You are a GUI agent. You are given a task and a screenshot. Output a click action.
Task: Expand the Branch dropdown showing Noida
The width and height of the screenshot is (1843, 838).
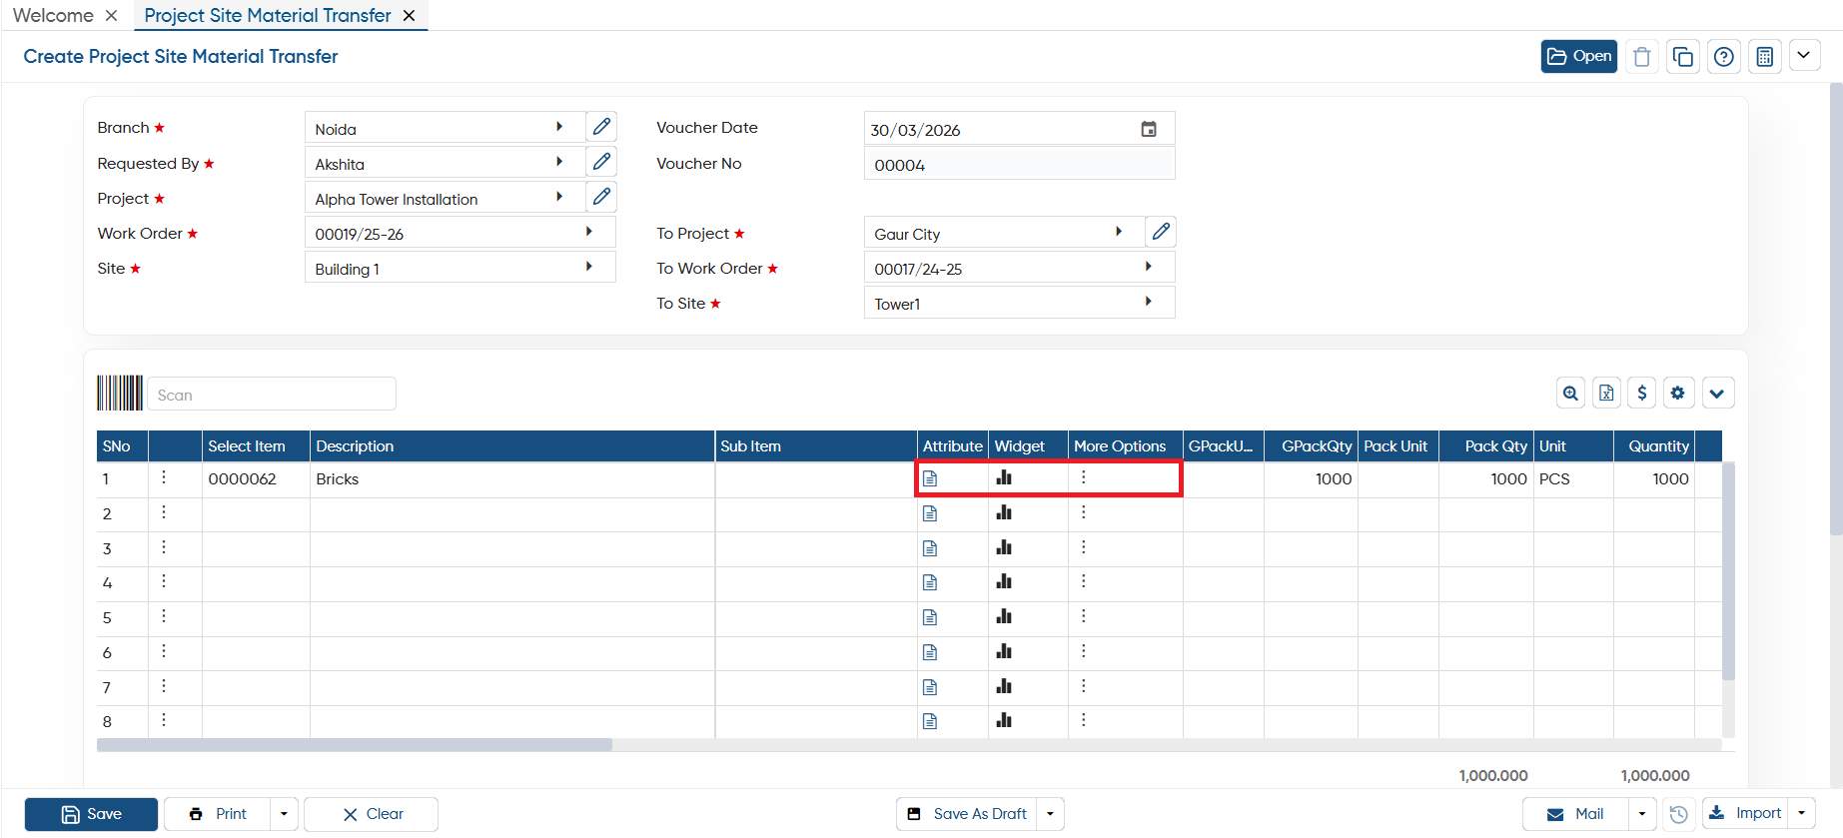click(x=559, y=127)
